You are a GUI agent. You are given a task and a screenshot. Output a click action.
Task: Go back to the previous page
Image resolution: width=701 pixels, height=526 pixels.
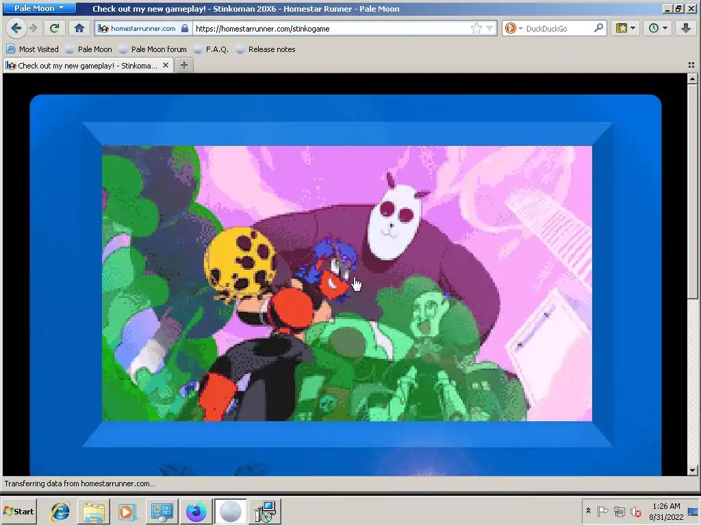click(16, 28)
